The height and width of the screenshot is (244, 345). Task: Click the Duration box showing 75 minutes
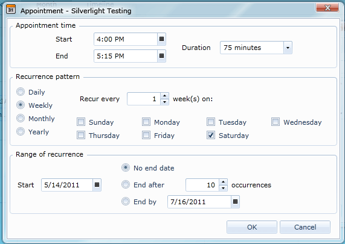coord(252,48)
